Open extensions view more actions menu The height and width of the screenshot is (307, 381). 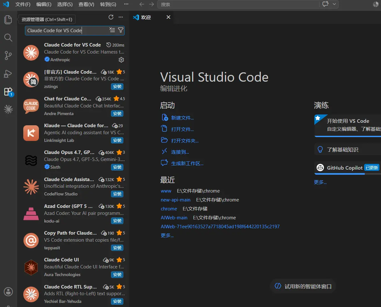[121, 17]
